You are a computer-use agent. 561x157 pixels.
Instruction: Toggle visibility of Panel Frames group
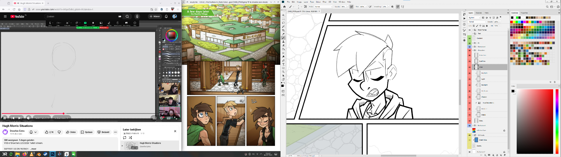470,30
